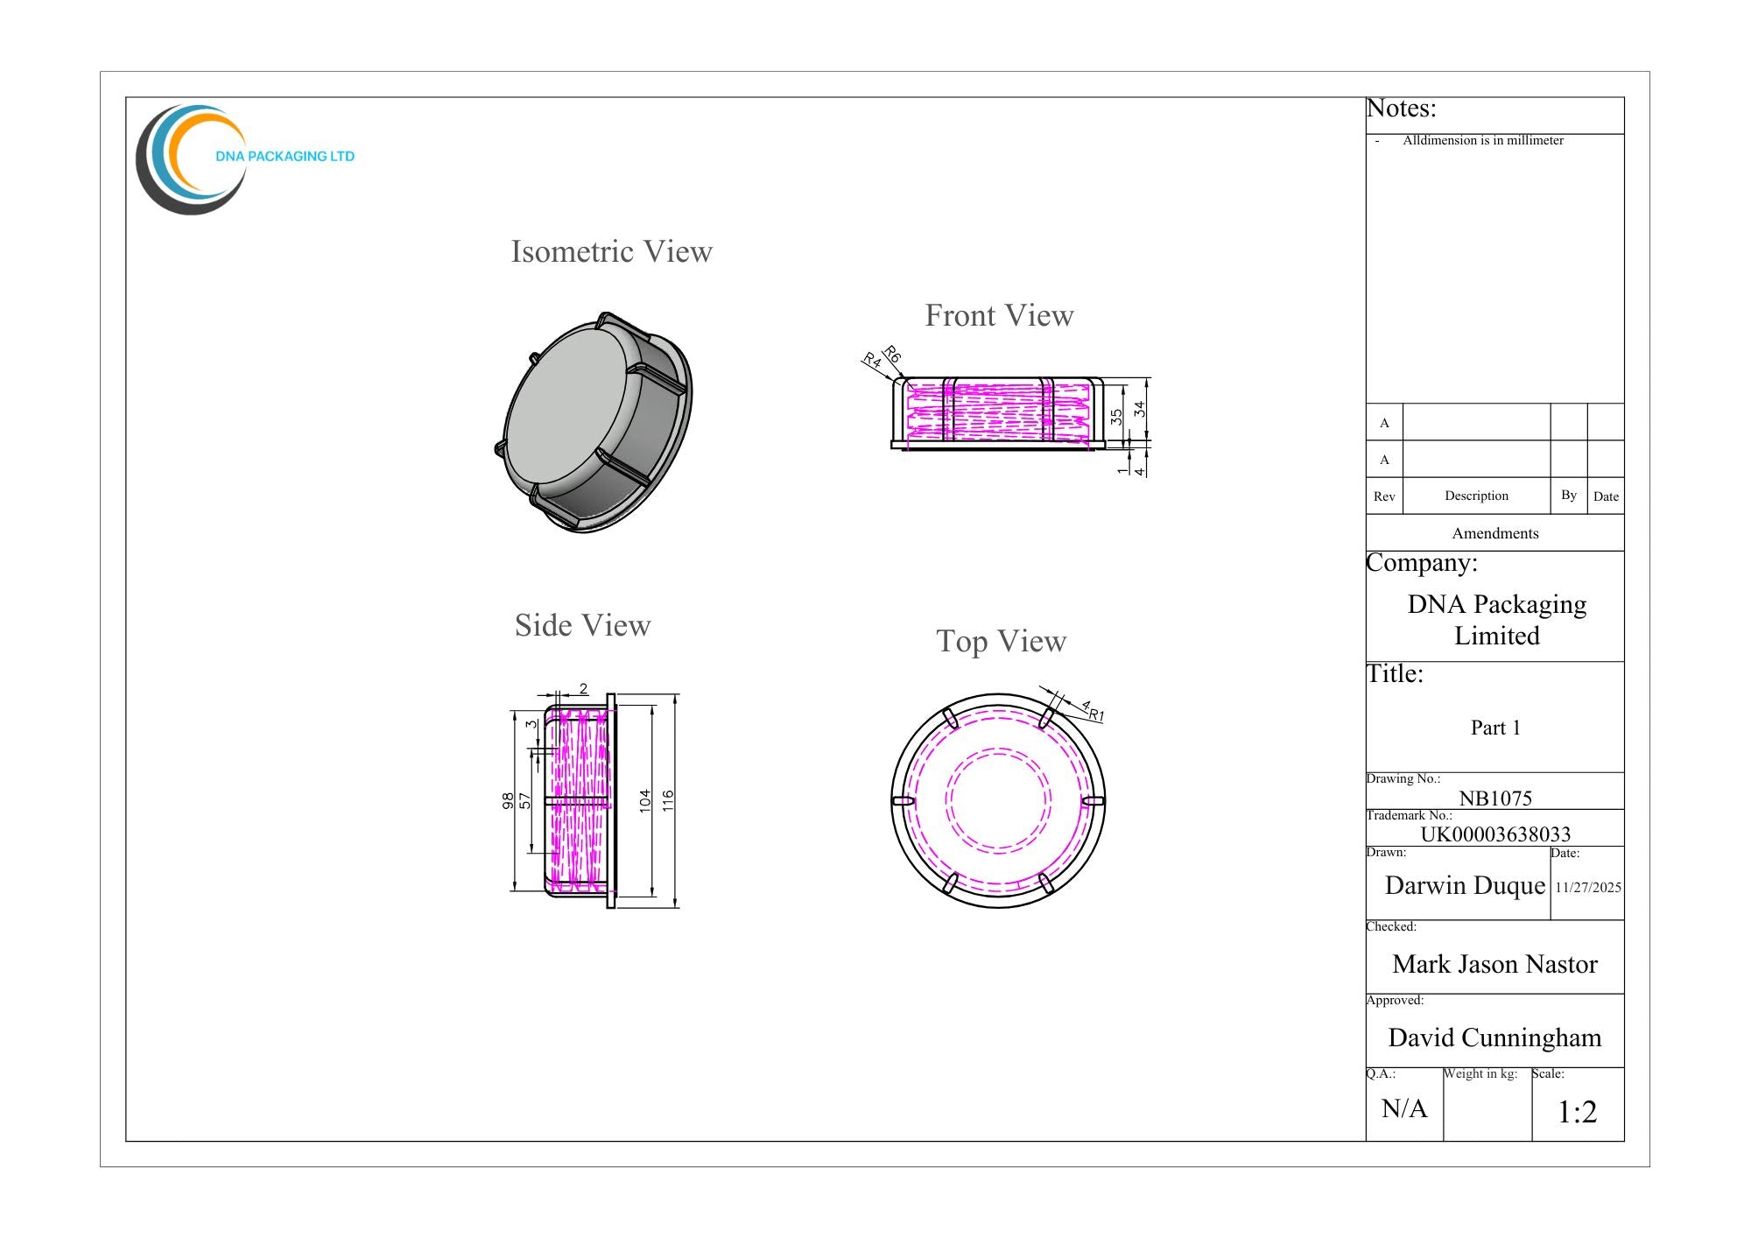Click the 'Q.A.:' label
The height and width of the screenshot is (1238, 1751).
click(1381, 1073)
